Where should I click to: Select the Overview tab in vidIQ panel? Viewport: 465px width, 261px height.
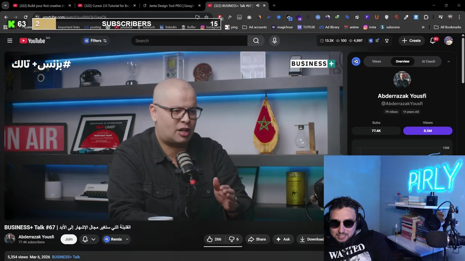coord(403,61)
